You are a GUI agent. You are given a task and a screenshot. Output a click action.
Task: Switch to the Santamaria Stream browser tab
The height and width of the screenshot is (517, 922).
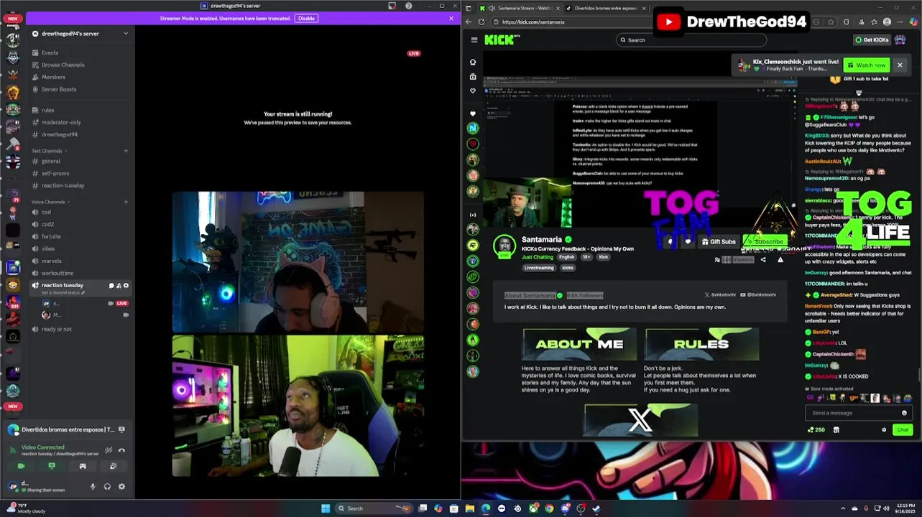tap(519, 8)
